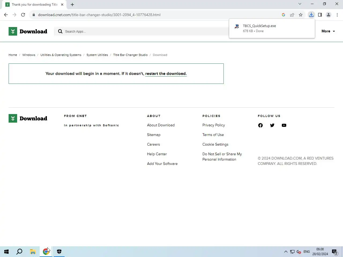This screenshot has width=343, height=257.
Task: Open Title Bar Changer Studio breadcrumb
Action: (x=130, y=55)
